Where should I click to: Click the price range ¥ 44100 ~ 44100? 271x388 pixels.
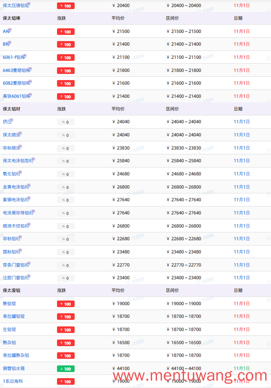(x=184, y=368)
